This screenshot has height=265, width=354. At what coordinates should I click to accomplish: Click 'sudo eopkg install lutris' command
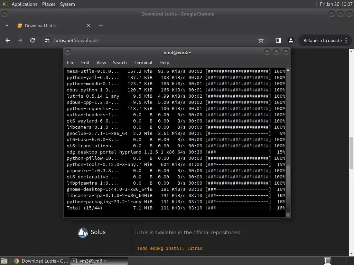coord(170,248)
